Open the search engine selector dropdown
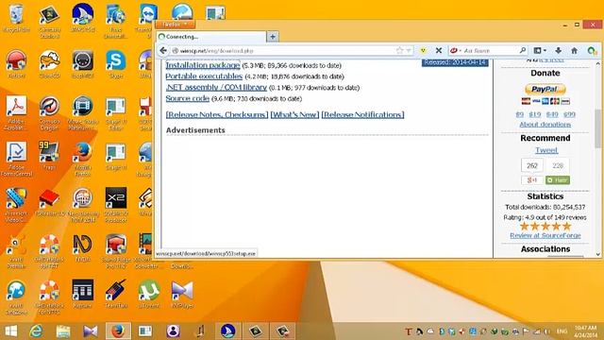The image size is (604, 340). click(456, 50)
